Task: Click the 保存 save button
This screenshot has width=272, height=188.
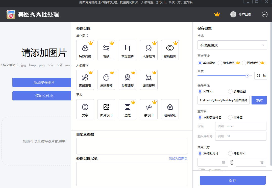Action: (x=232, y=180)
